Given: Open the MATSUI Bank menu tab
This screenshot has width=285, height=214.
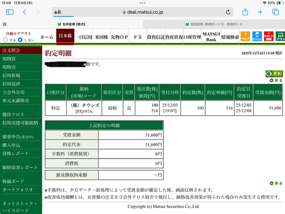Looking at the screenshot, I should pos(211,37).
